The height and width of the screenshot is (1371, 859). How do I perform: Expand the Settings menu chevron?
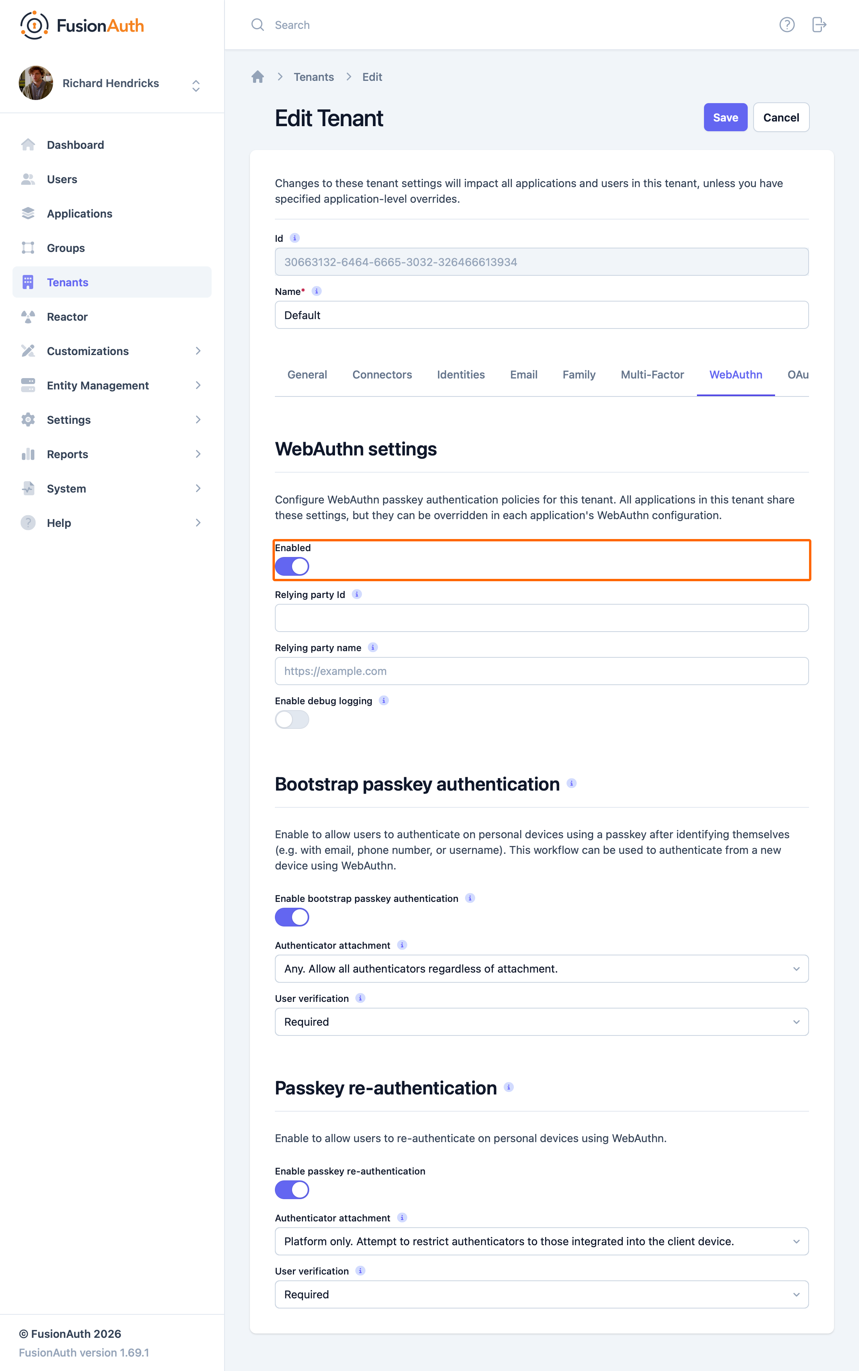[198, 420]
